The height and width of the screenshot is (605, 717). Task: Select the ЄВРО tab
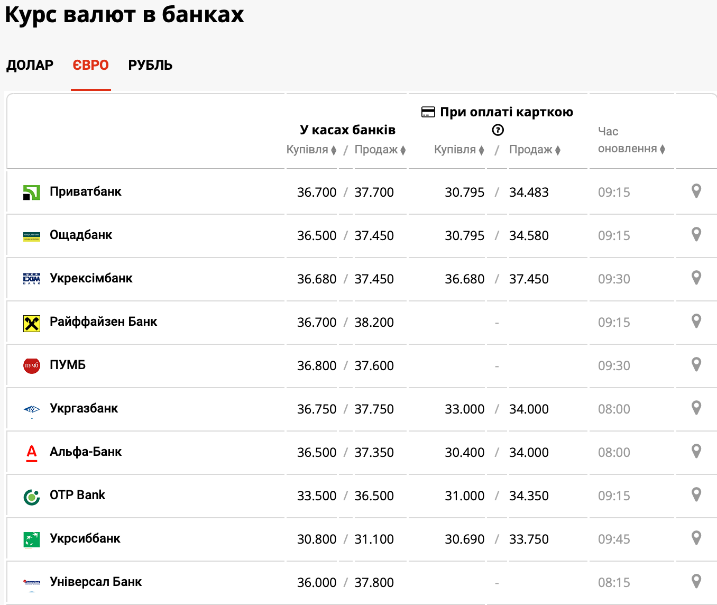tap(90, 65)
